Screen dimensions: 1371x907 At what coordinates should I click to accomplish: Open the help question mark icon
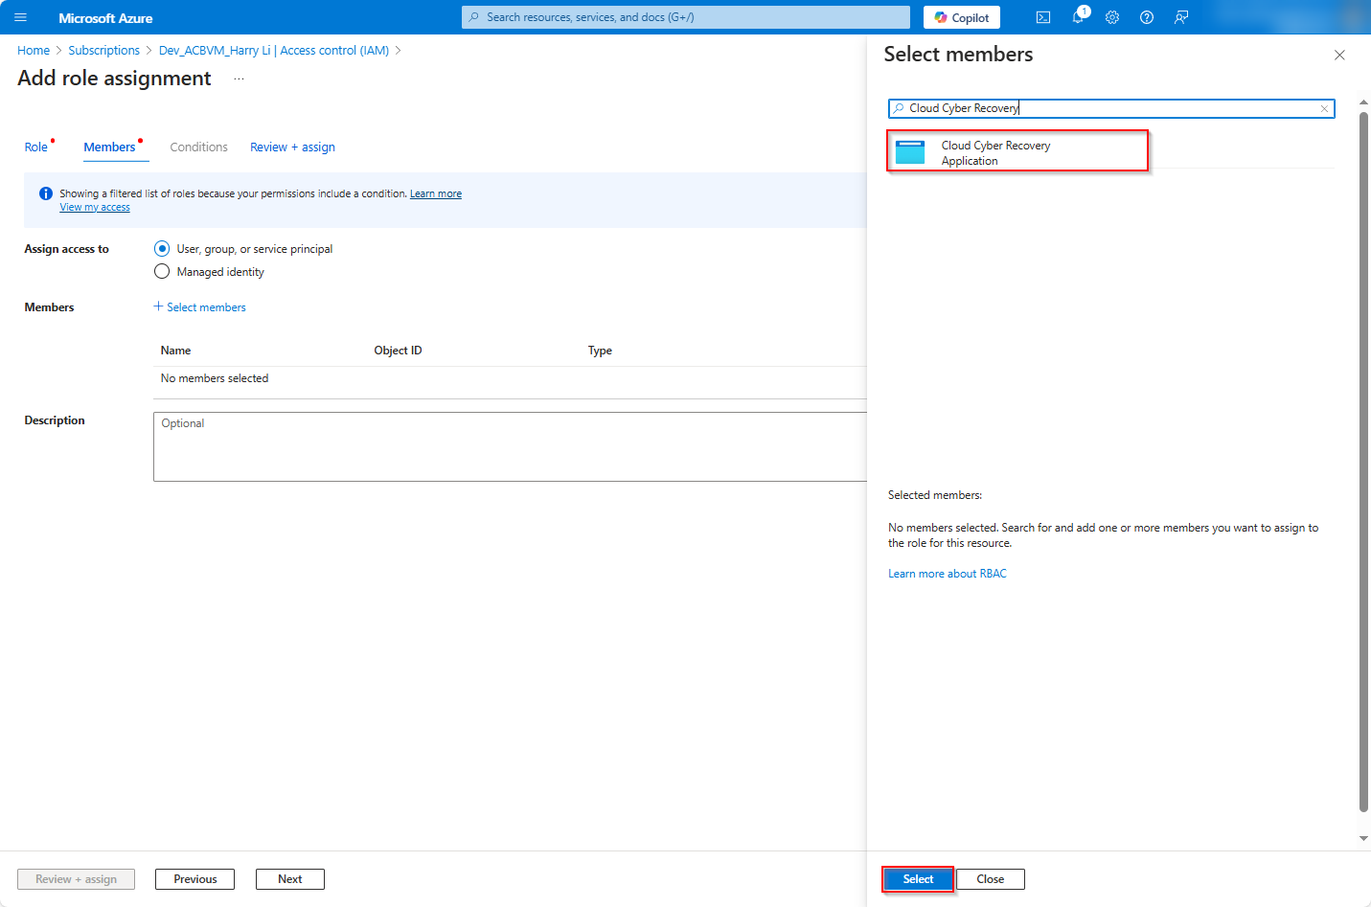tap(1147, 17)
